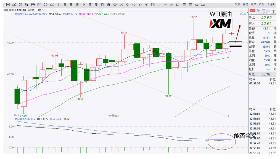The image size is (280, 159).
Task: Select the horizontal line drawing tool
Action: (165, 5)
